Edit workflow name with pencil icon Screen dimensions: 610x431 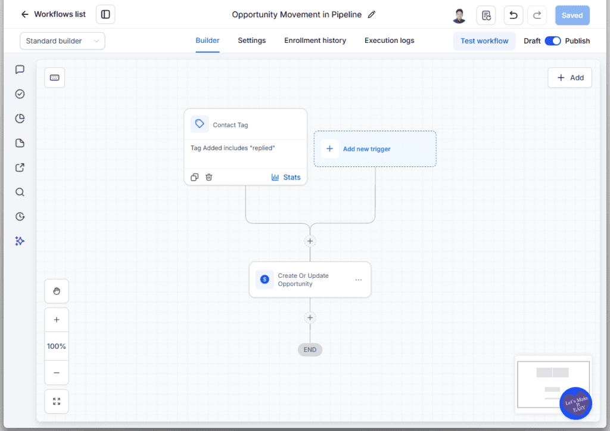[372, 14]
